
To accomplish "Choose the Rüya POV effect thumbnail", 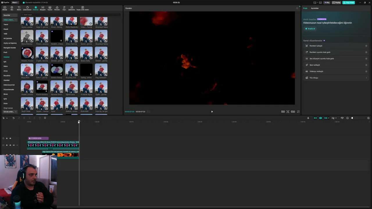I will point(27,70).
